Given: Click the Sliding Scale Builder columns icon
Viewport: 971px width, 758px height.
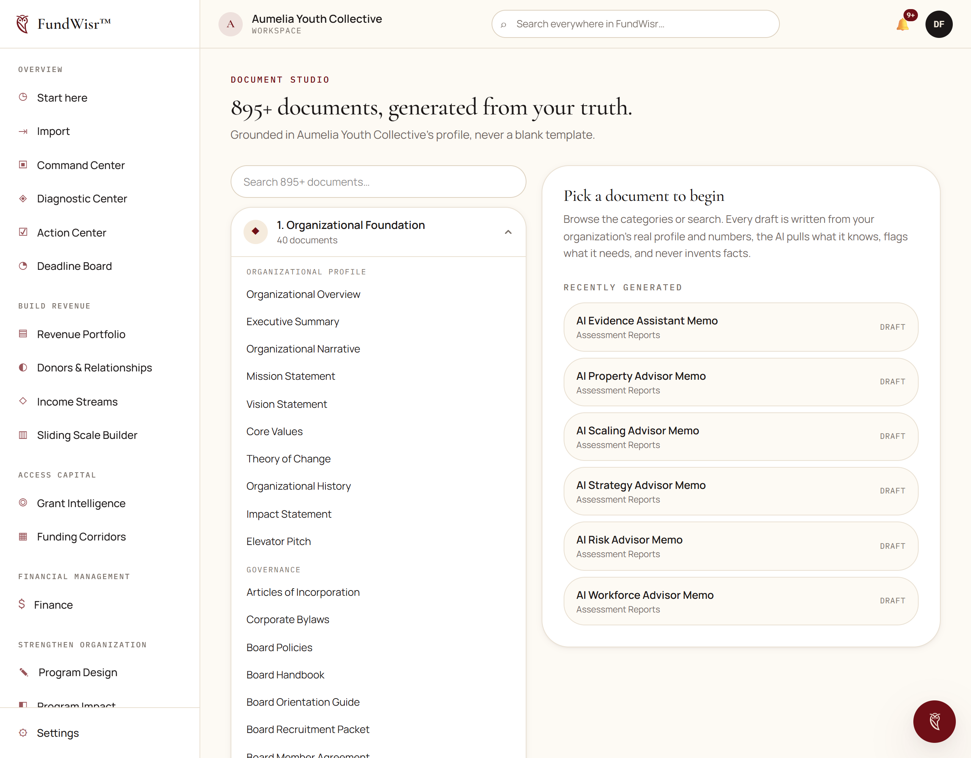Looking at the screenshot, I should click(x=23, y=435).
